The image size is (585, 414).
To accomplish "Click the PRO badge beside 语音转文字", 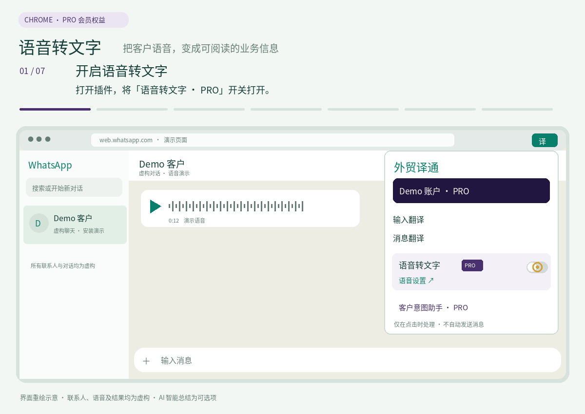I will [x=472, y=265].
